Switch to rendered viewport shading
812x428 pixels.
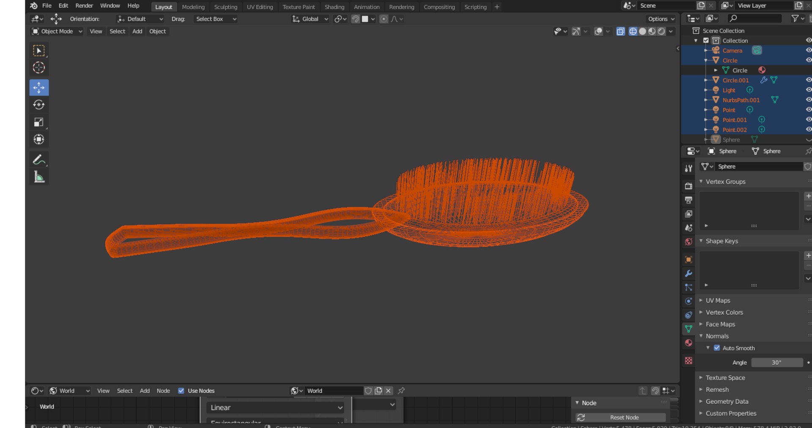(661, 31)
